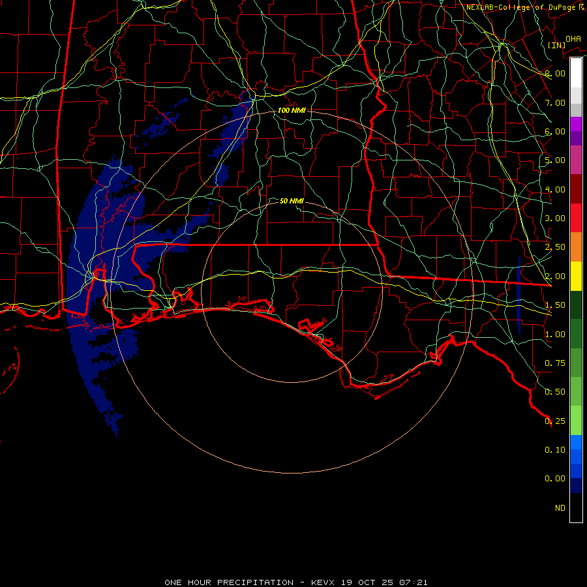Click the ONE HOUR PRECIPITATION title caption
The height and width of the screenshot is (587, 587).
(x=295, y=582)
